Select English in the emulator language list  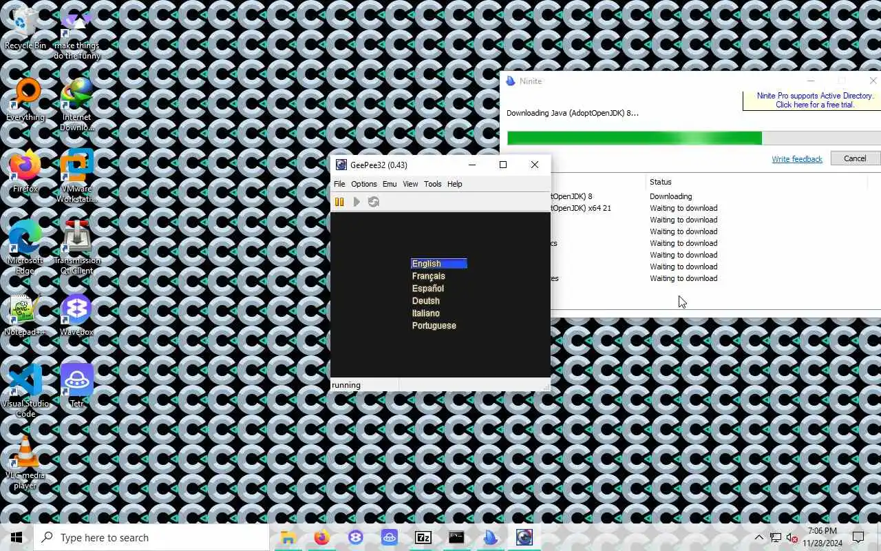[x=439, y=264]
